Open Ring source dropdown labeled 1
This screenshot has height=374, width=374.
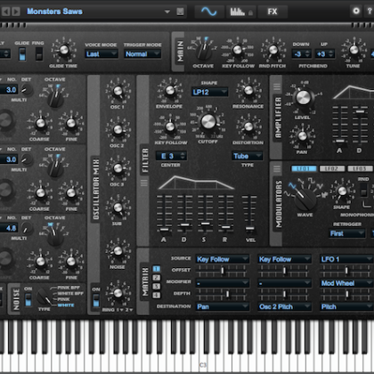point(119,310)
